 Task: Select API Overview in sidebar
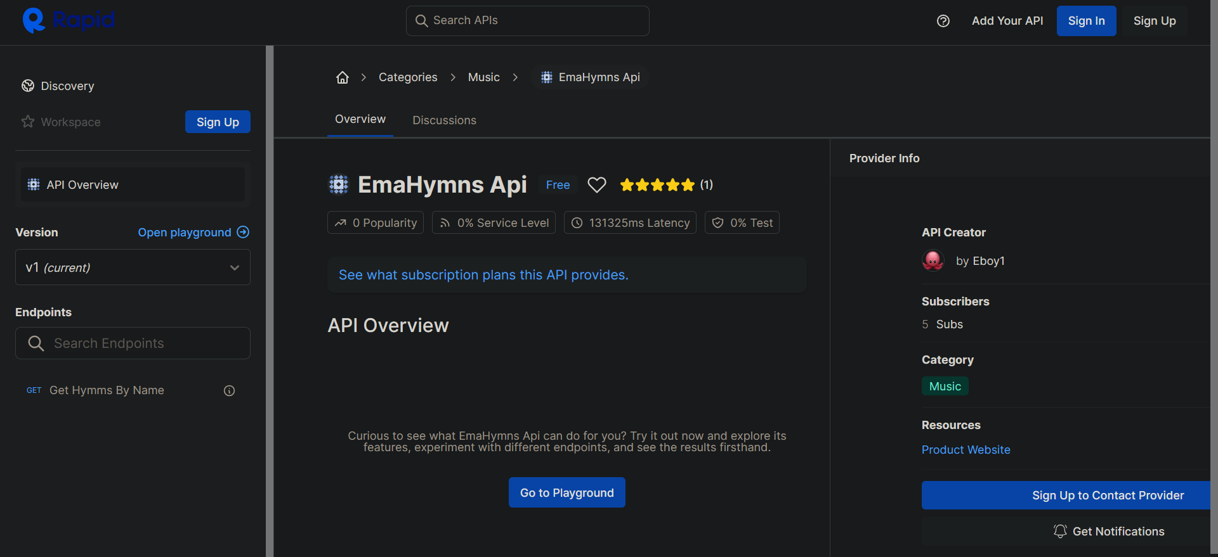[133, 184]
